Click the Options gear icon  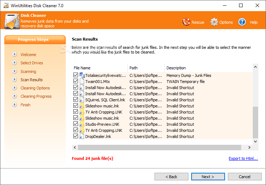(214, 22)
